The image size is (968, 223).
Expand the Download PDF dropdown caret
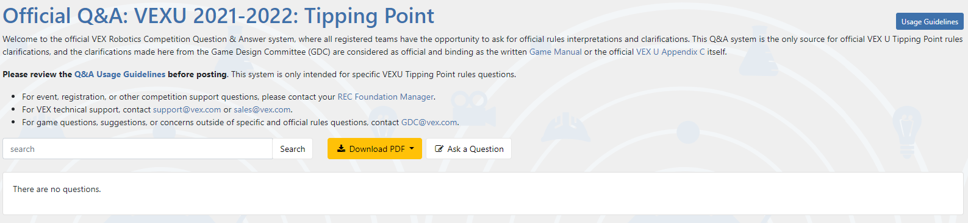pyautogui.click(x=412, y=149)
